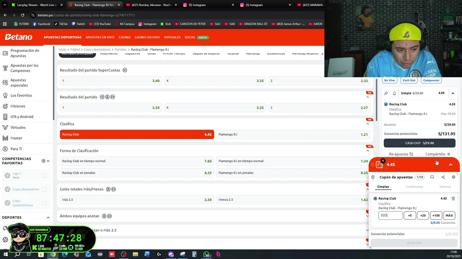Remove Racing Club selection with trash icon

[453, 199]
